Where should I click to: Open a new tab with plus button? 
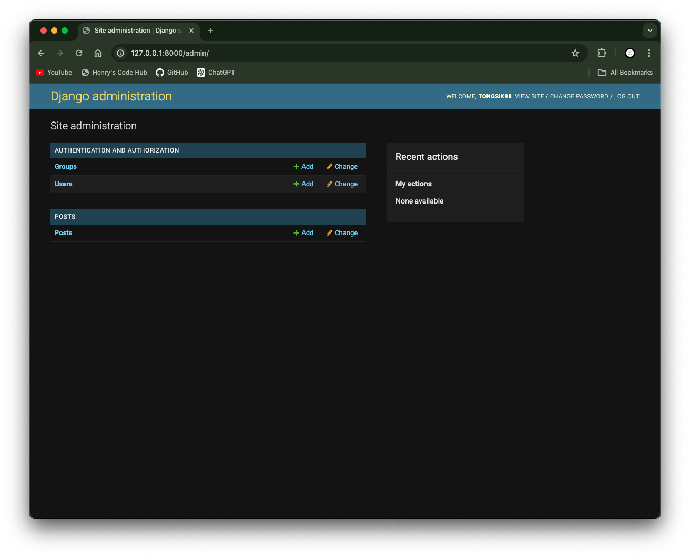click(210, 31)
